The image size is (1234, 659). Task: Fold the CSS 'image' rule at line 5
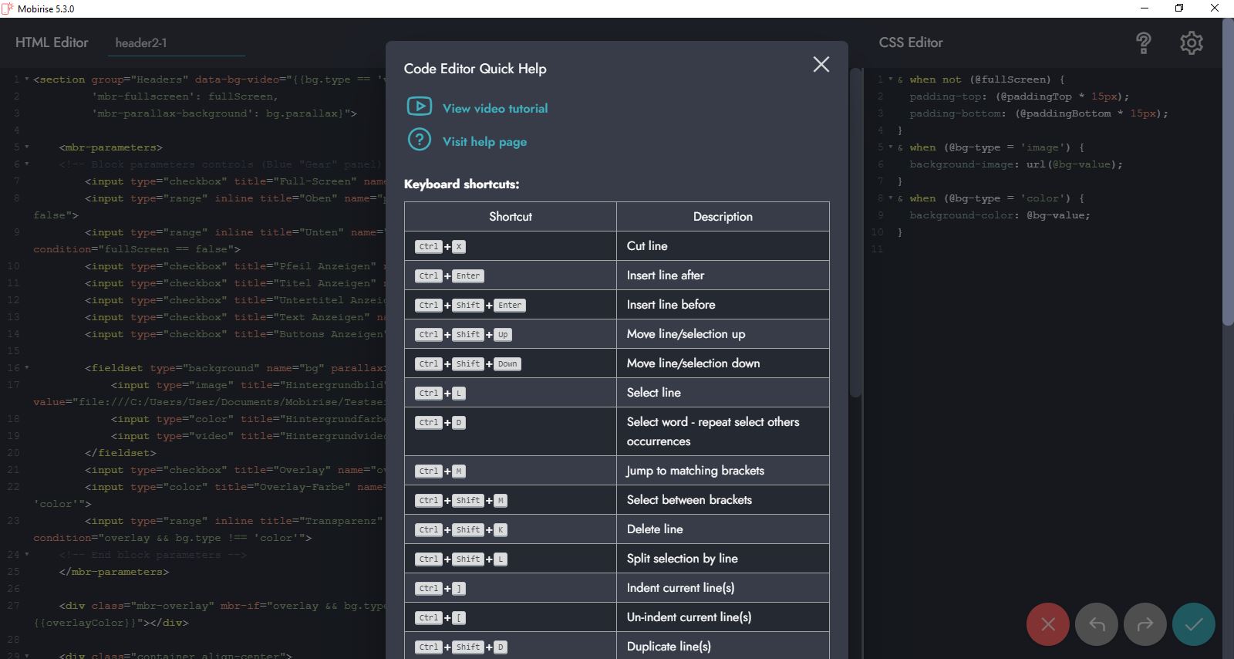[890, 147]
